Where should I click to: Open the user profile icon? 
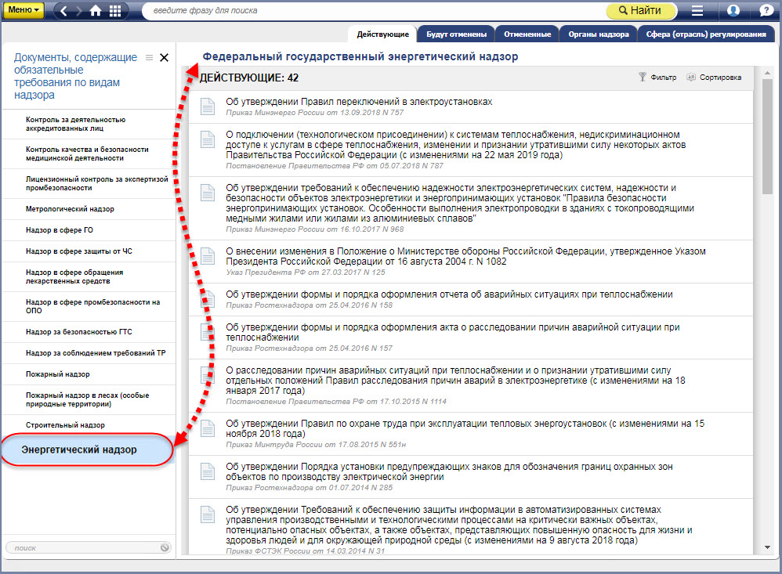pos(733,11)
